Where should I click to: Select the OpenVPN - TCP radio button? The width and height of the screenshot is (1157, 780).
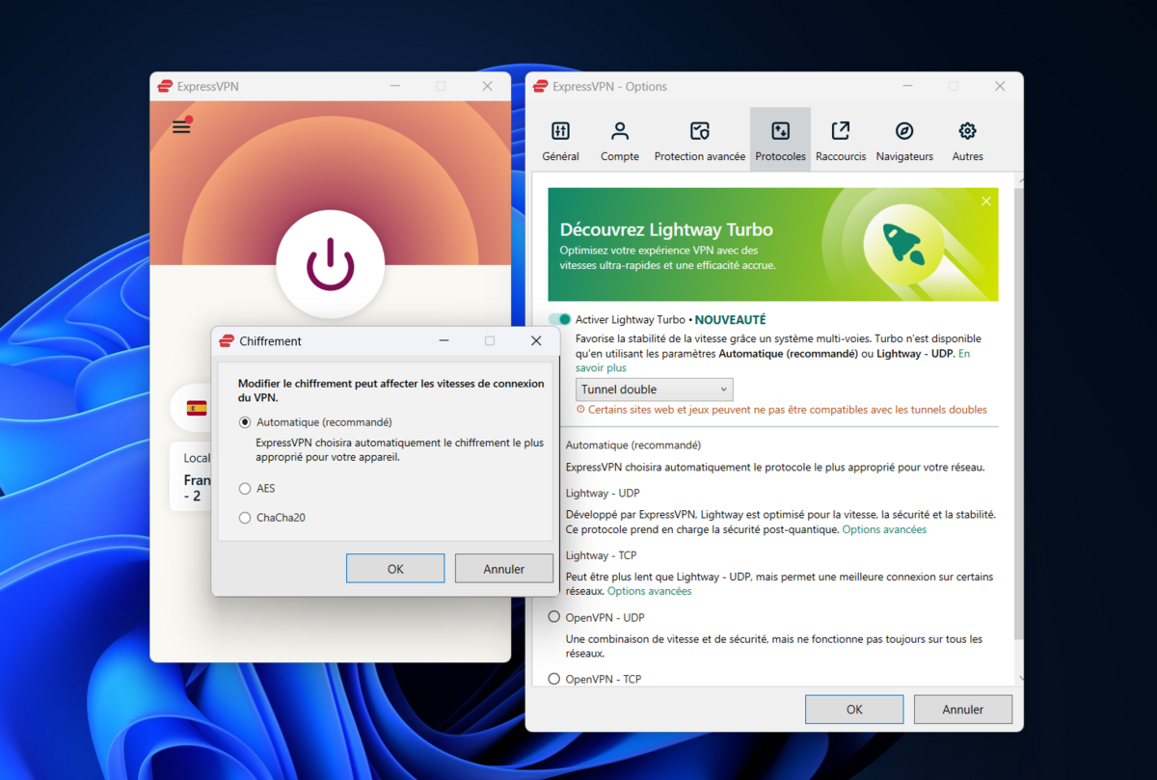coord(554,679)
